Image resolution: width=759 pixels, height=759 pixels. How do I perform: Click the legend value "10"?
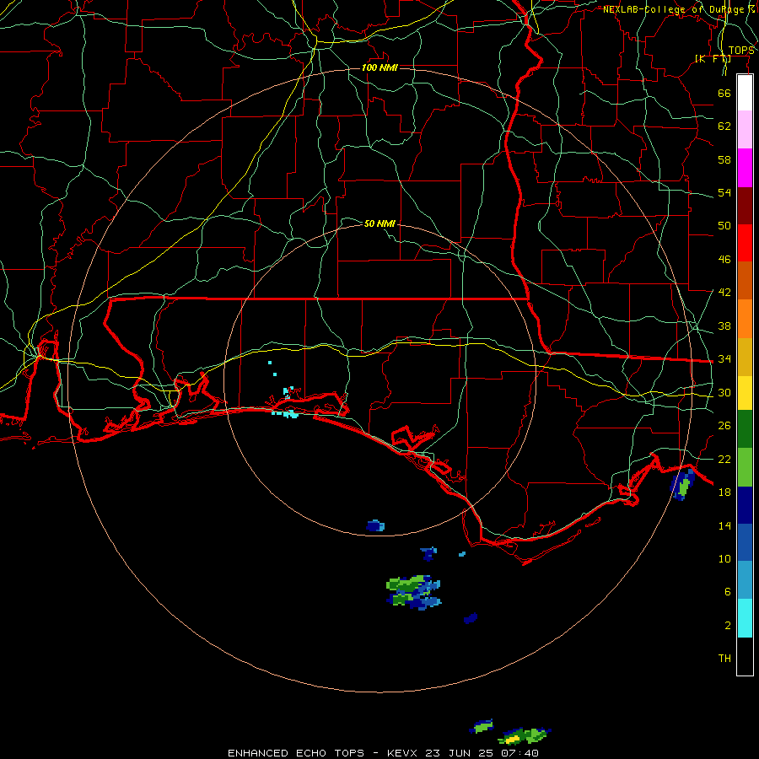coord(724,558)
